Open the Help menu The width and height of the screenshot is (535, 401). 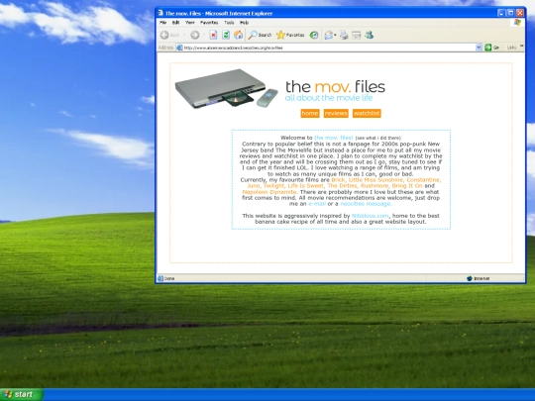coord(244,23)
